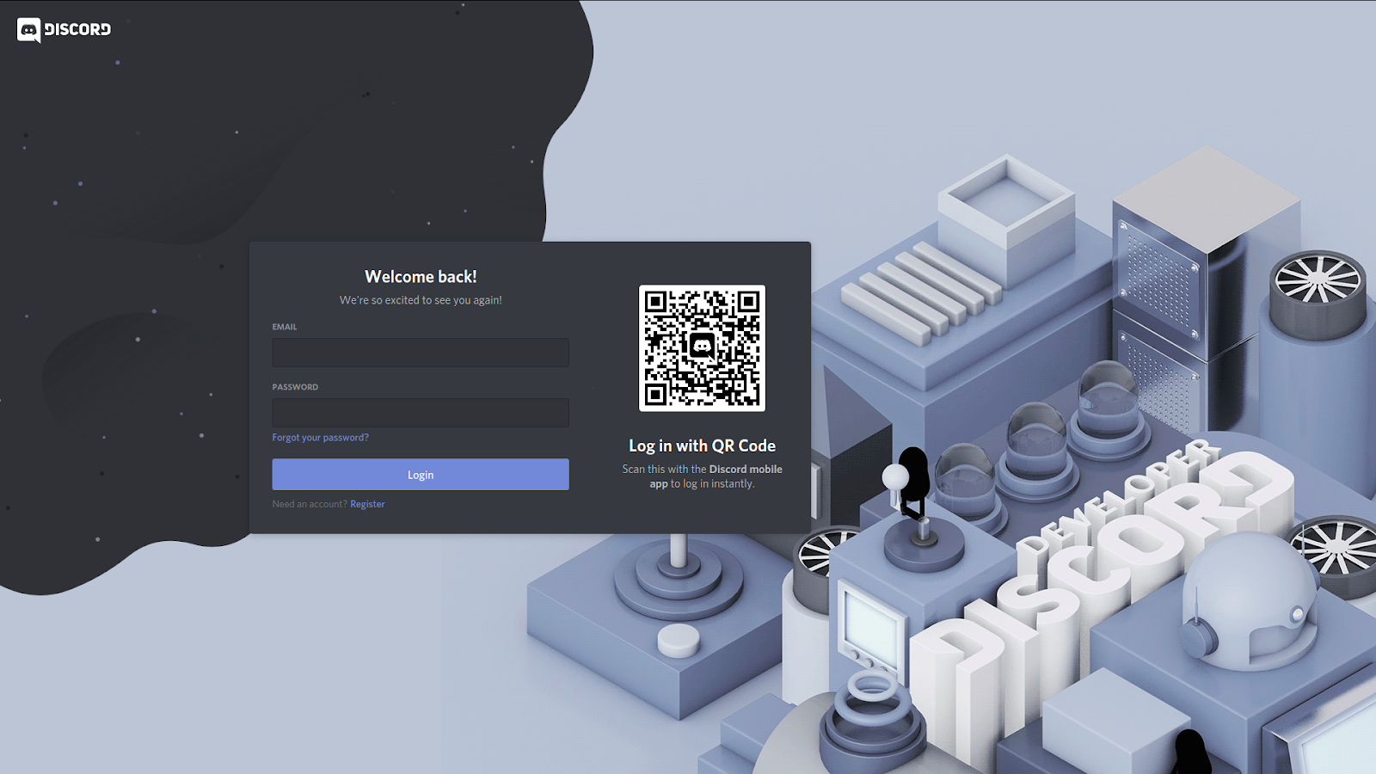Click the QR code image

702,348
